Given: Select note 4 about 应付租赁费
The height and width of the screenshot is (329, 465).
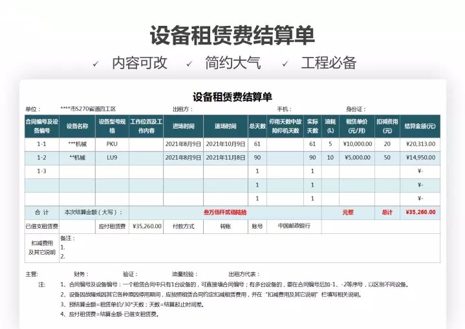Looking at the screenshot, I should click(110, 315).
